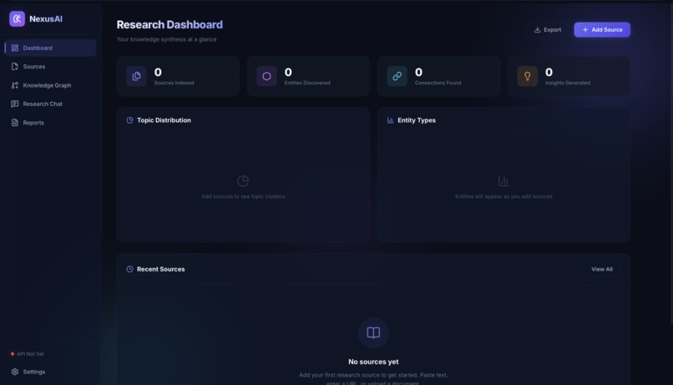Open the Sources page
673x385 pixels.
[x=51, y=67]
